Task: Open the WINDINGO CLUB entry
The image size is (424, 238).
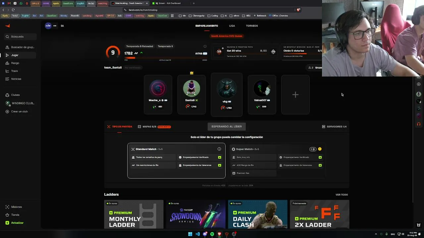Action: pyautogui.click(x=20, y=103)
